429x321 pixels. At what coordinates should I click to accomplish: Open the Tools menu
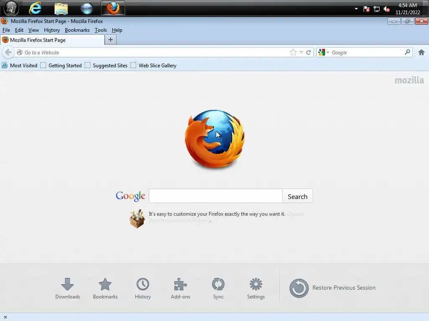tap(101, 30)
